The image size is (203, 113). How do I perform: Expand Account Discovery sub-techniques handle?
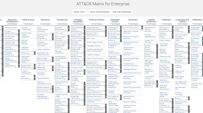(x=142, y=28)
